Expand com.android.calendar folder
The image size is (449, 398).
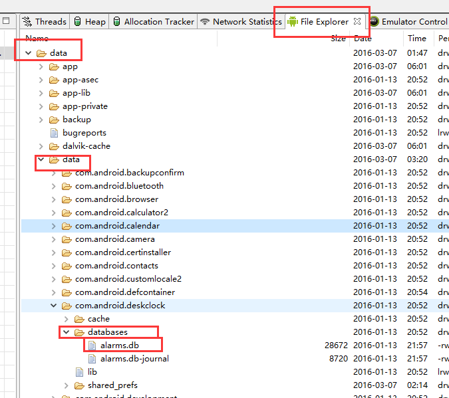(54, 226)
